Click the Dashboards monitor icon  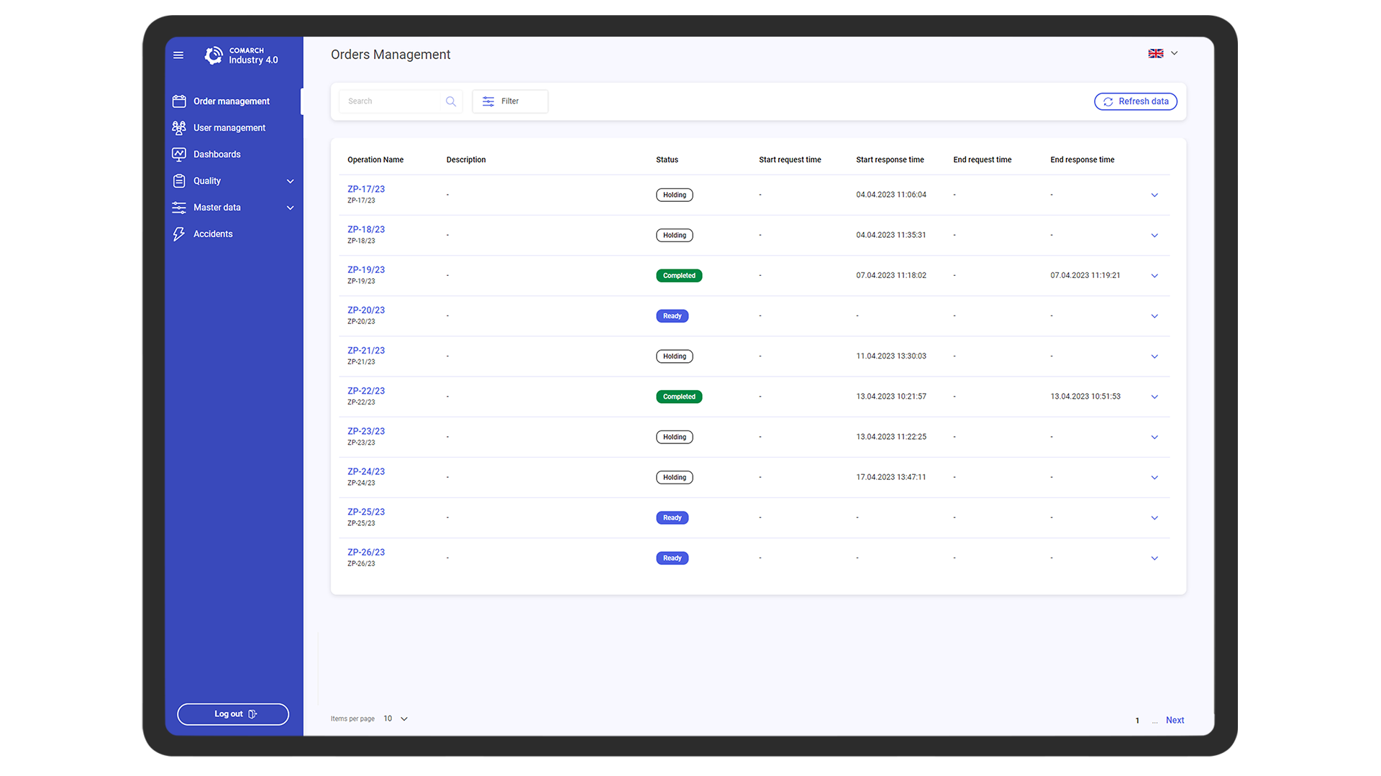click(179, 154)
